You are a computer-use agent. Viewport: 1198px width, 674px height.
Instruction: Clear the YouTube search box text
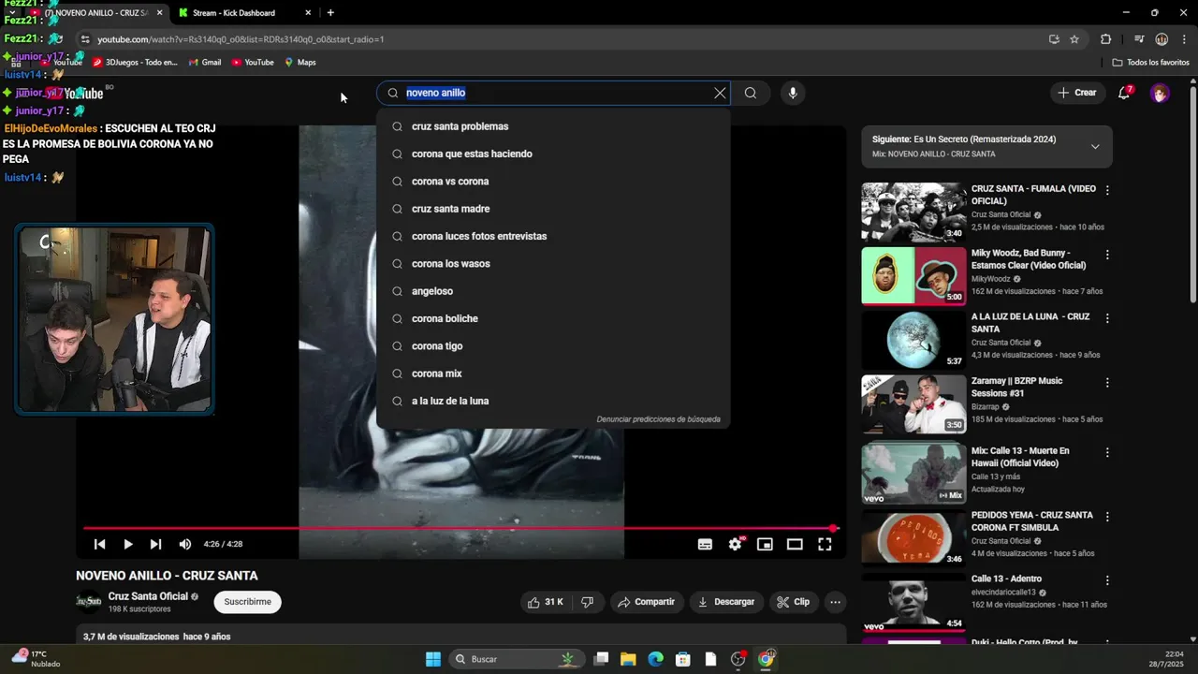tap(720, 93)
